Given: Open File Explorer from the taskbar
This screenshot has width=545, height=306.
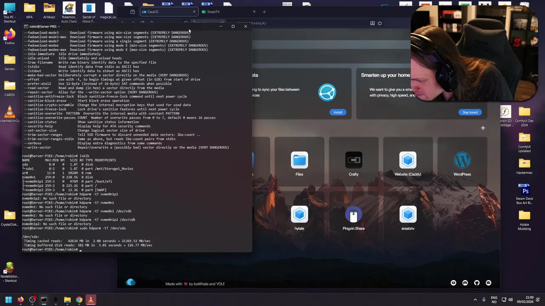Looking at the screenshot, I should [x=67, y=300].
